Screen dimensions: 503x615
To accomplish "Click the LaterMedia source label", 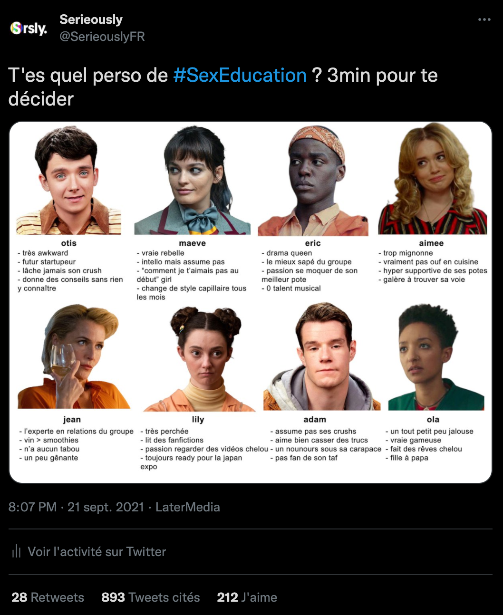I will click(x=188, y=507).
